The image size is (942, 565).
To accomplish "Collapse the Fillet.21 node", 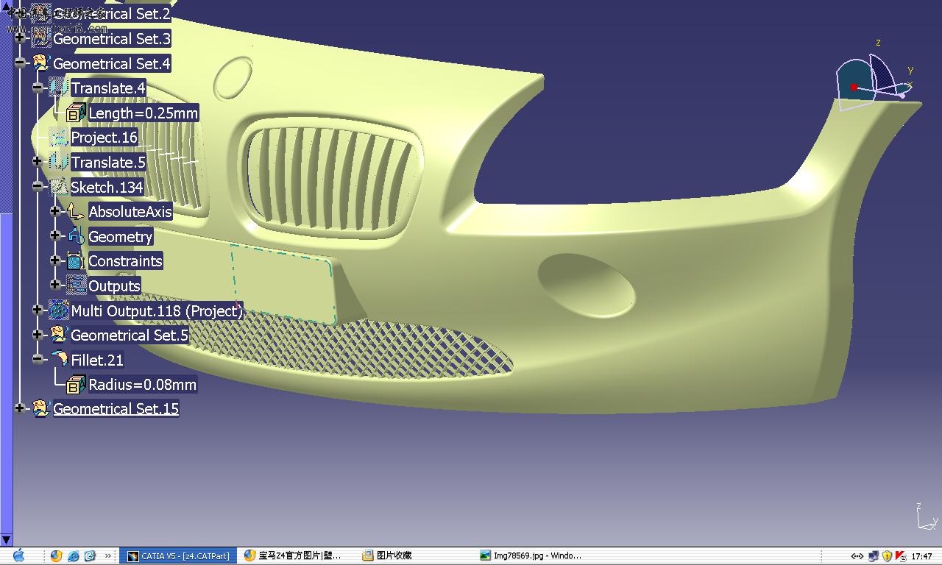I will click(38, 359).
